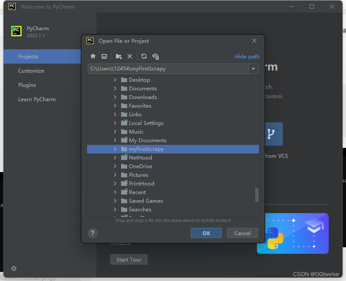Expand the Music folder
Image resolution: width=346 pixels, height=281 pixels.
(x=115, y=132)
